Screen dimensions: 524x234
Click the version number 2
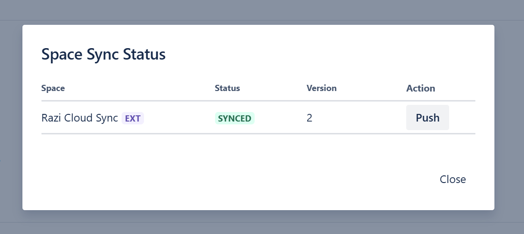click(309, 118)
